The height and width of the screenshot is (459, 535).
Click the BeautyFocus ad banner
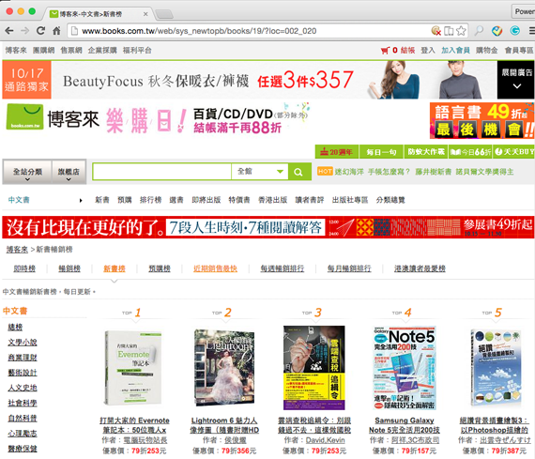[250, 80]
